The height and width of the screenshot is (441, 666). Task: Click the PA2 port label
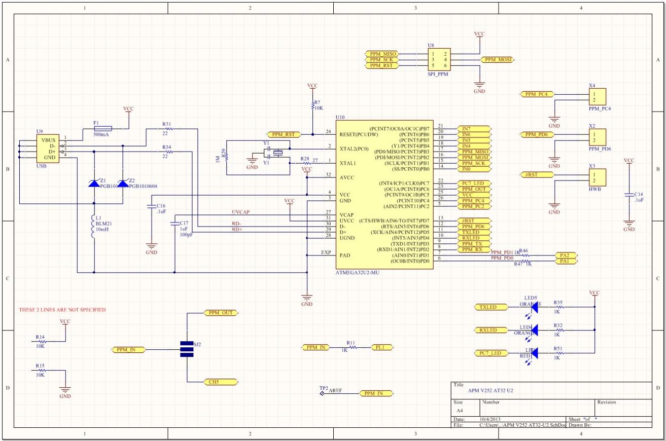565,255
